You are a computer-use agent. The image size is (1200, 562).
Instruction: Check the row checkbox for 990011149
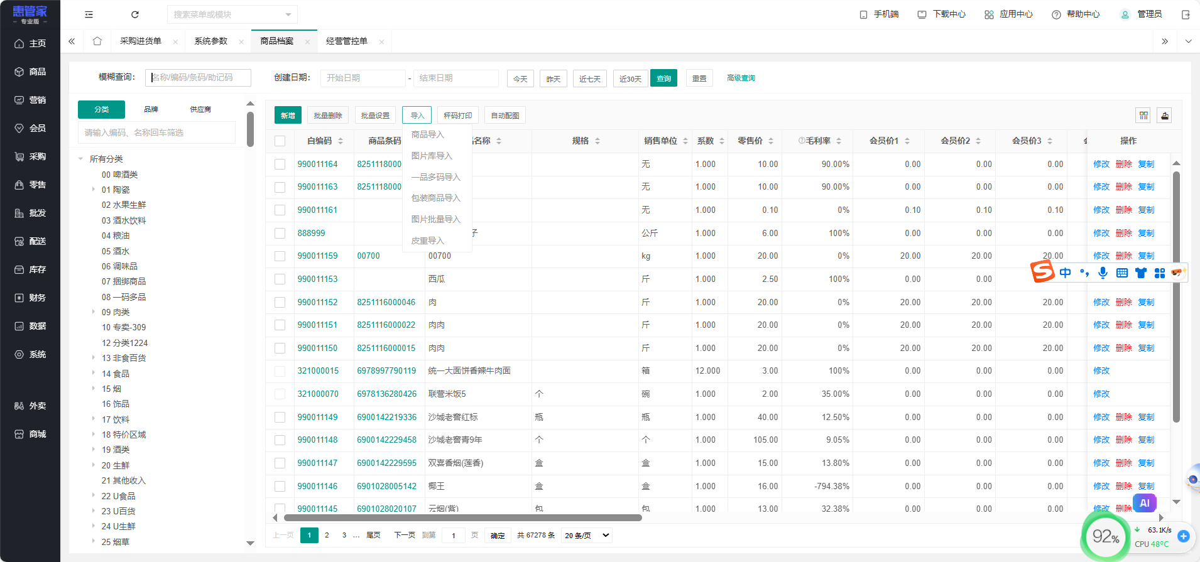pos(280,418)
